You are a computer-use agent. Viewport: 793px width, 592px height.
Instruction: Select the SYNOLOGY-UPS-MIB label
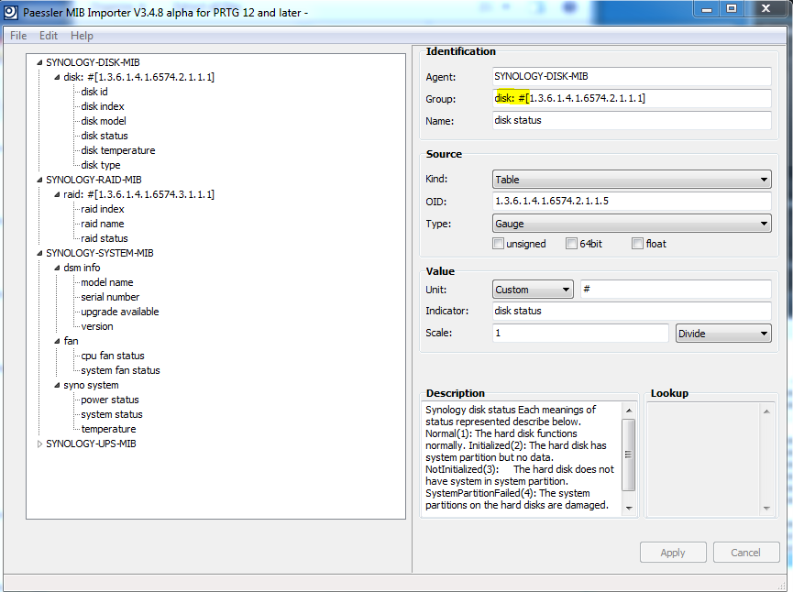pyautogui.click(x=91, y=444)
